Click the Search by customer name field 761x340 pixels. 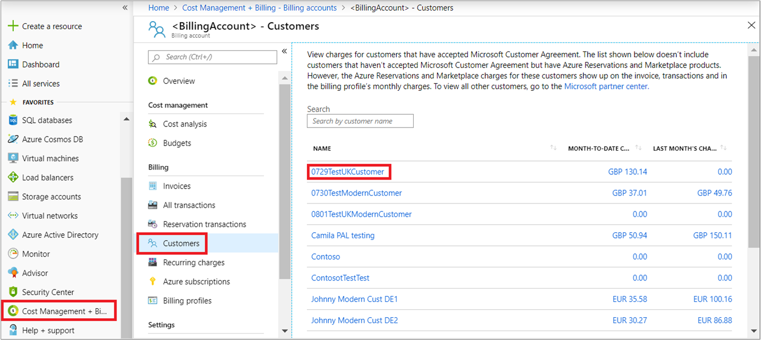360,121
